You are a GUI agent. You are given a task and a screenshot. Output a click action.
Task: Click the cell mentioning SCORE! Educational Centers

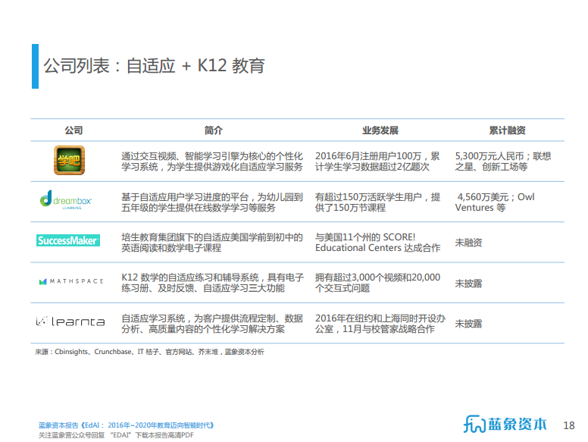click(377, 243)
